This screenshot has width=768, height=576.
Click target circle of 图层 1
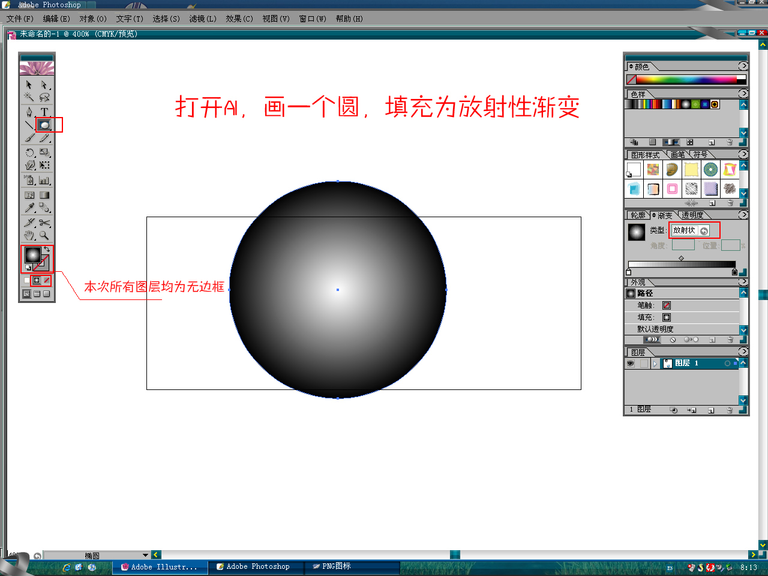click(727, 364)
